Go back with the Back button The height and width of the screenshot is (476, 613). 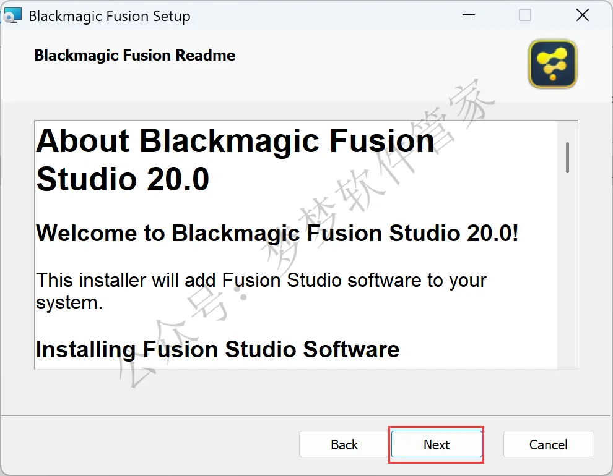pos(344,444)
